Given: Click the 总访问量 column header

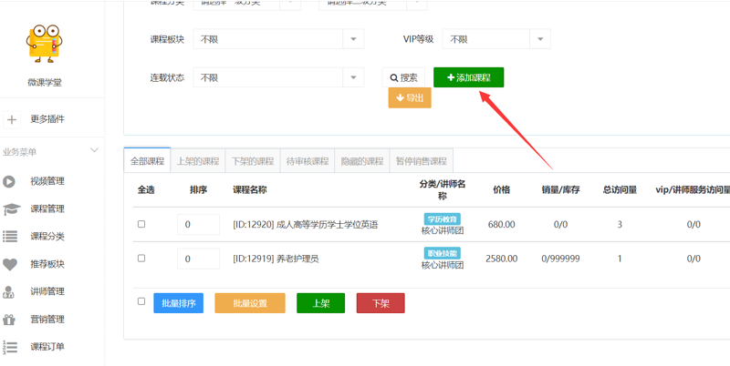Looking at the screenshot, I should pyautogui.click(x=620, y=189).
